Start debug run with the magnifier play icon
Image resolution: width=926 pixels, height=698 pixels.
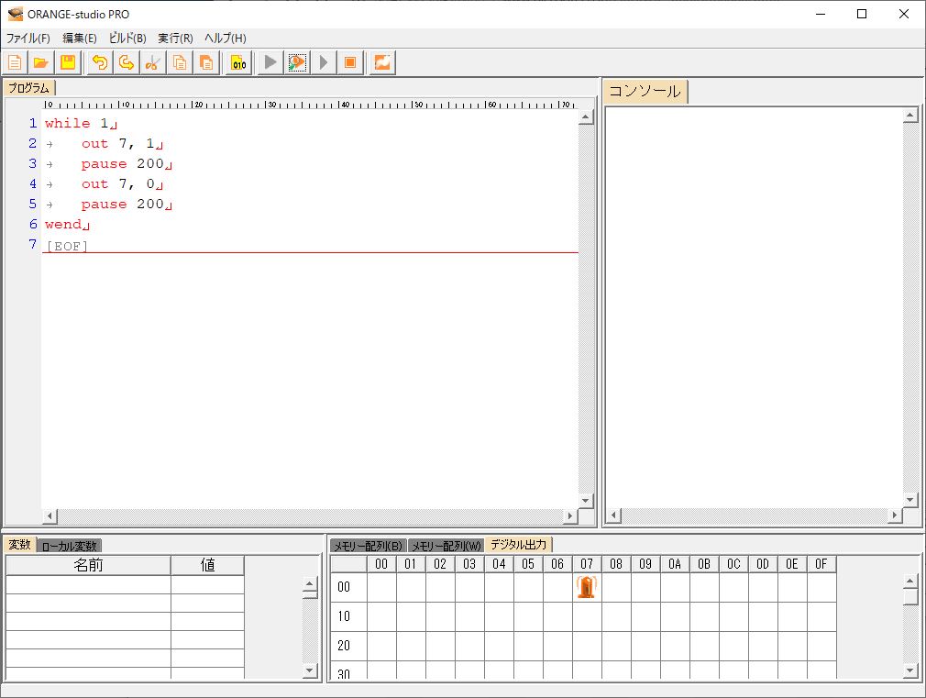pos(297,62)
